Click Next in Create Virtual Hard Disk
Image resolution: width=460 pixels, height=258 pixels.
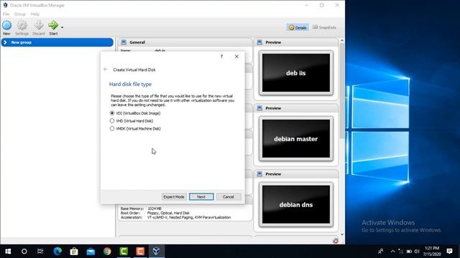201,197
